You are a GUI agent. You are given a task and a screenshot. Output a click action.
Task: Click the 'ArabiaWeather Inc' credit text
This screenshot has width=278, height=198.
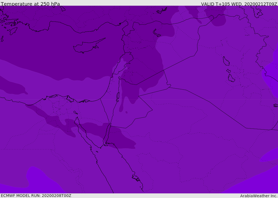pos(258,196)
